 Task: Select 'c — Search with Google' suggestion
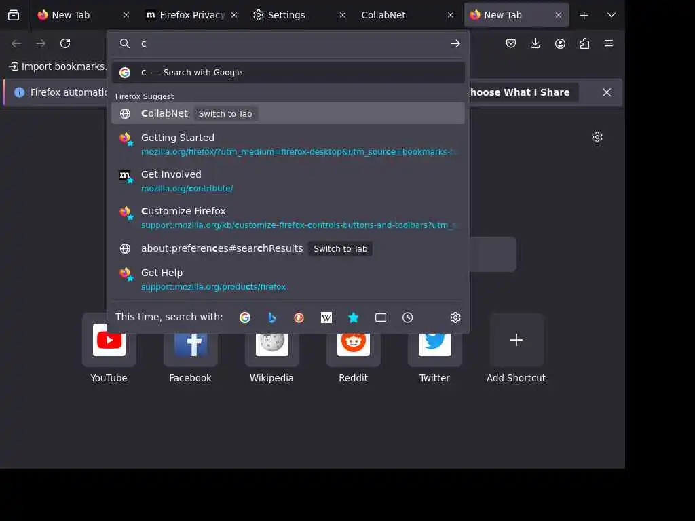click(288, 72)
